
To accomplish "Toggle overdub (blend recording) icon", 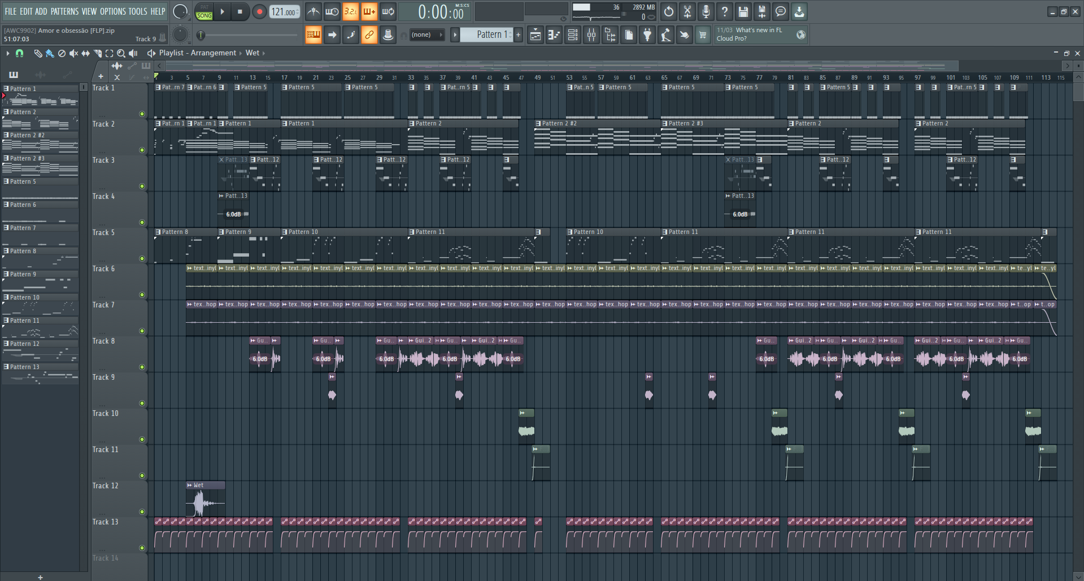I will pos(369,11).
